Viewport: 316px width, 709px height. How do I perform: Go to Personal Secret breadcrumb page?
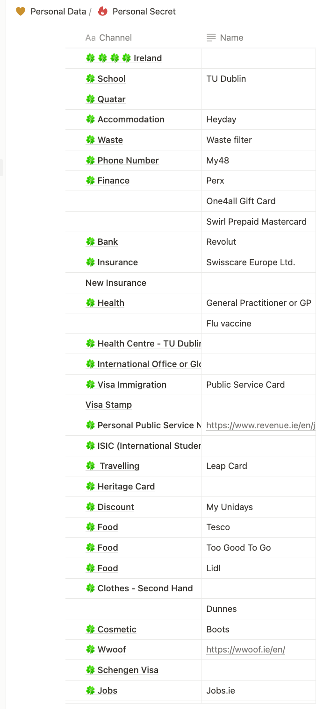pos(144,11)
